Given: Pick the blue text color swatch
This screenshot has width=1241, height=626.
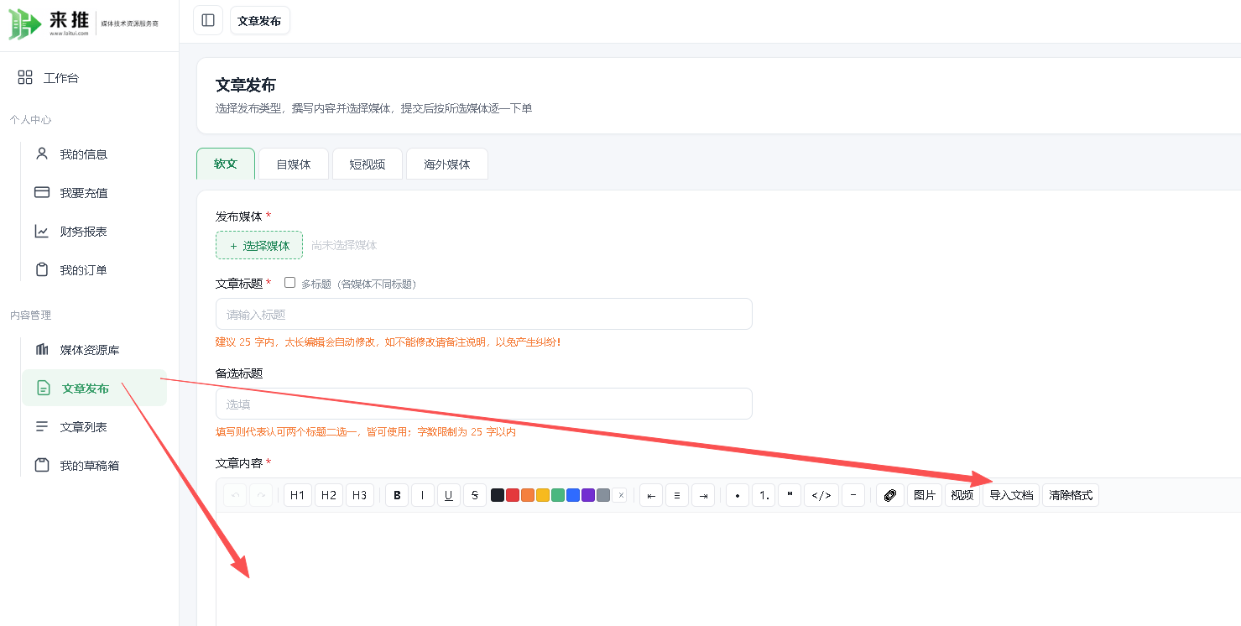Looking at the screenshot, I should [573, 496].
